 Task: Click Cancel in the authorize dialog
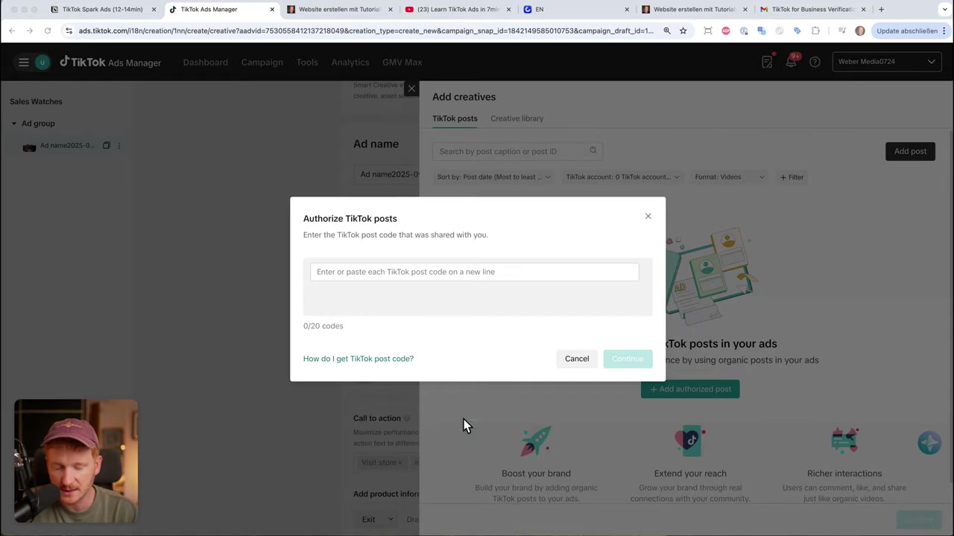click(577, 359)
